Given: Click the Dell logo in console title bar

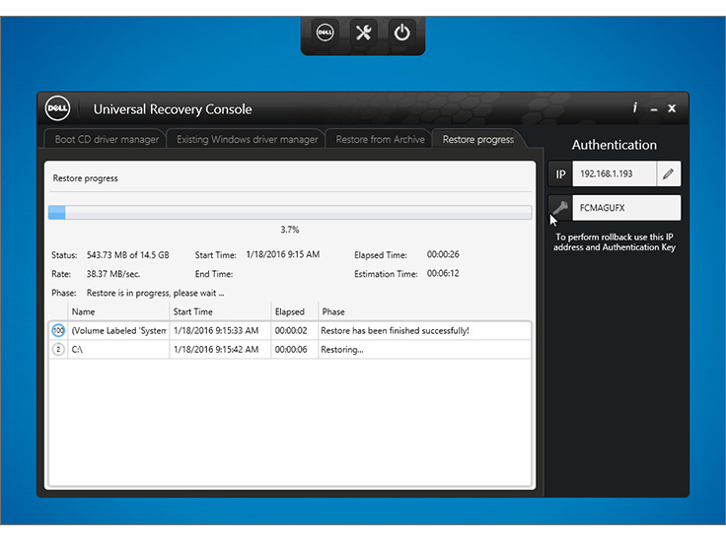Looking at the screenshot, I should tap(57, 108).
